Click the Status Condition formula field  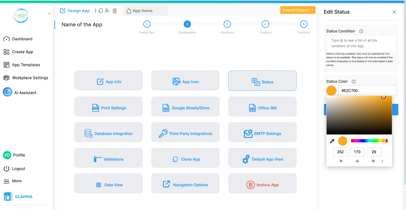pos(361,43)
